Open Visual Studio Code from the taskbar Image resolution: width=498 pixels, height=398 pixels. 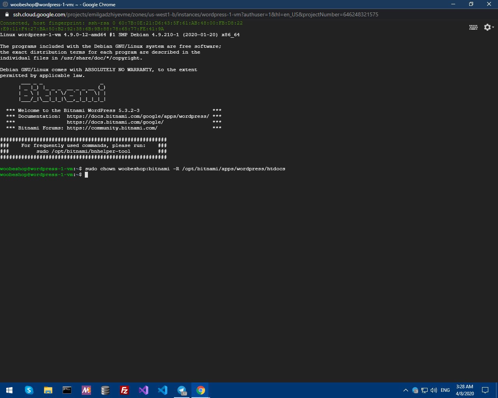click(x=162, y=390)
